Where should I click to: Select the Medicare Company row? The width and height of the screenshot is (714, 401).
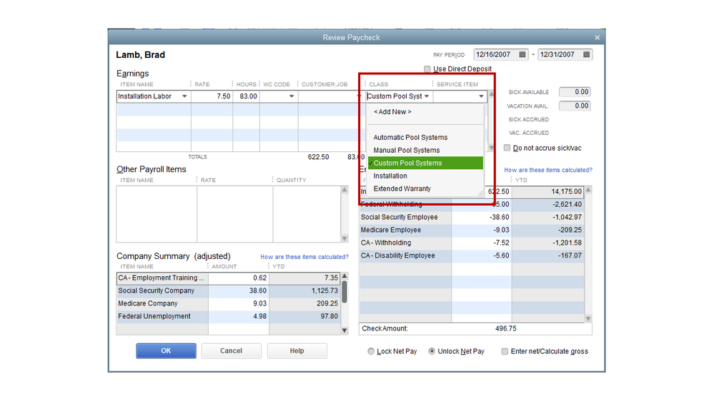pyautogui.click(x=229, y=303)
